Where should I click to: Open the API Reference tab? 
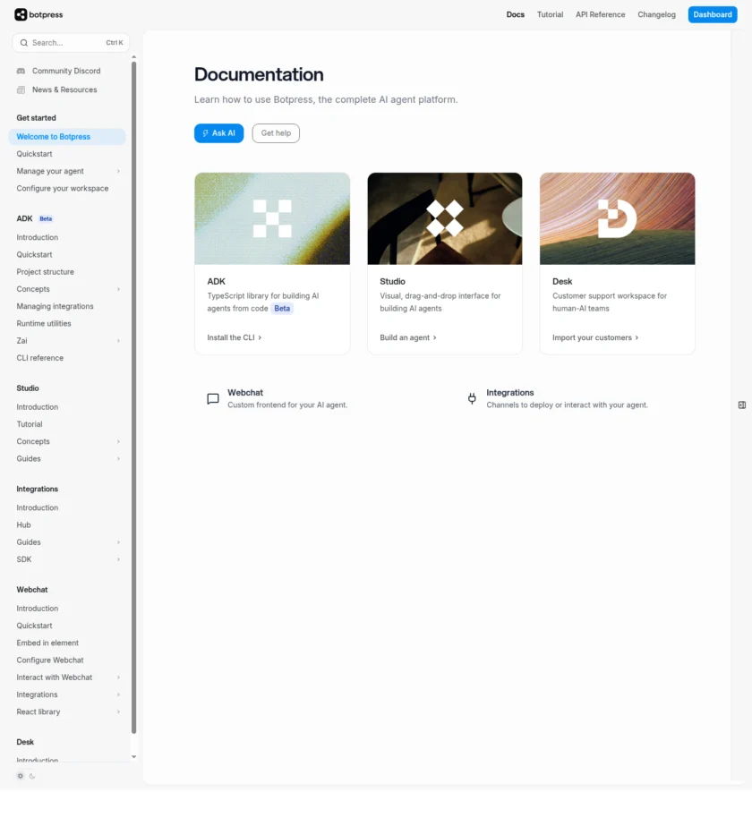click(x=600, y=14)
